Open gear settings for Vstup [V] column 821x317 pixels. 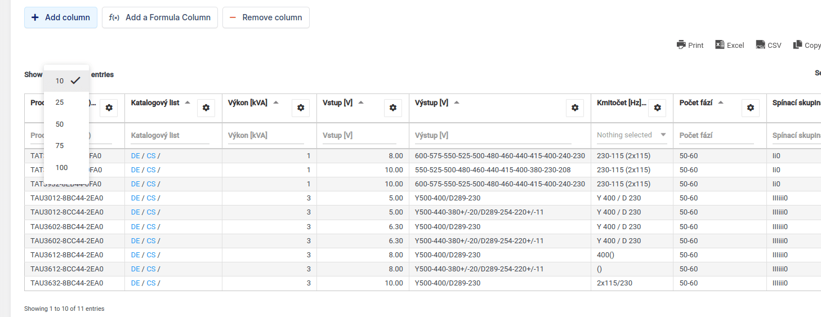coord(393,108)
